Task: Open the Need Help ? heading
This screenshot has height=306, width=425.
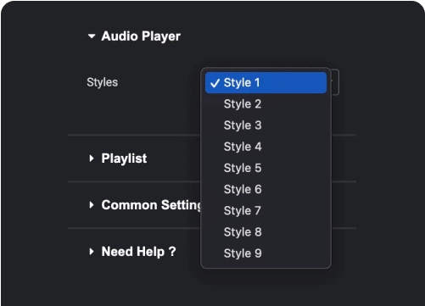Action: pos(138,252)
